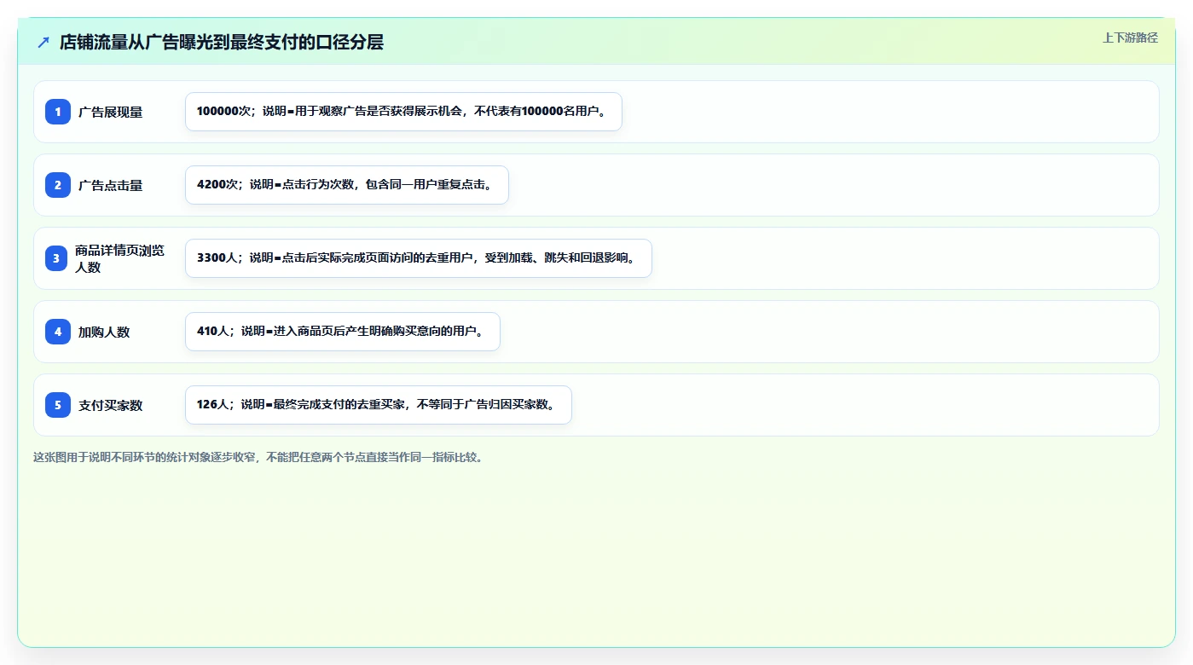Screen dimensions: 1193x665
Task: Click the step 2 number badge
Action: tap(58, 185)
